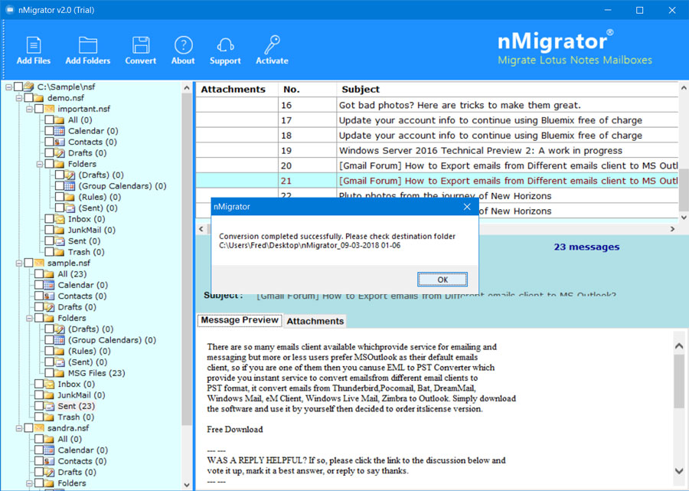This screenshot has width=689, height=491.
Task: Tick the All (23) checkbox
Action: click(39, 274)
